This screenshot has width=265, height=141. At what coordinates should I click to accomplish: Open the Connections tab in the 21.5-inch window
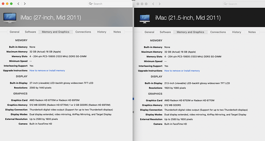click(218, 32)
